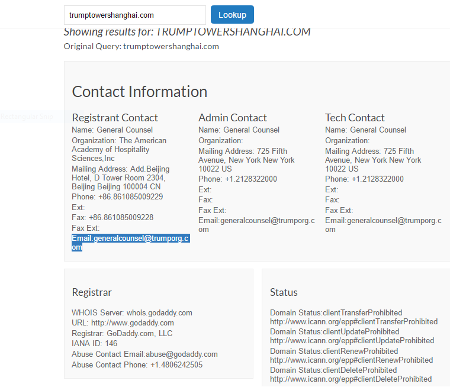Click Tech Contact Mailing Address 725 Fifth
450x387 pixels.
tap(373, 160)
